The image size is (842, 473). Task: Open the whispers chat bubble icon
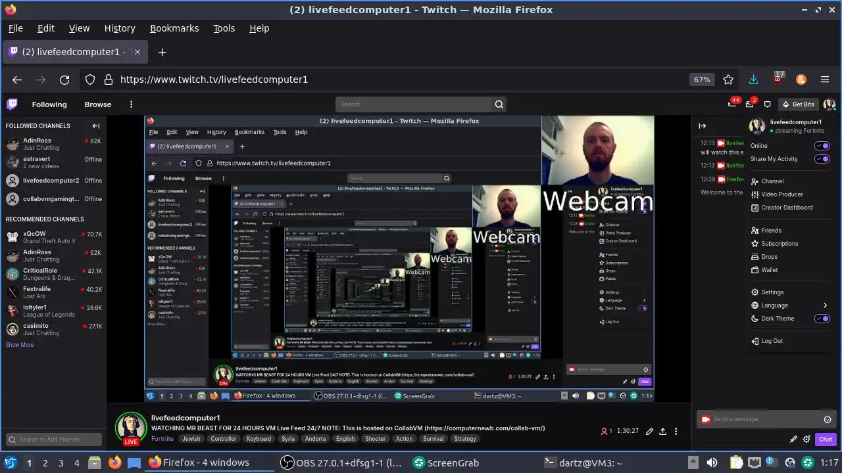point(767,104)
